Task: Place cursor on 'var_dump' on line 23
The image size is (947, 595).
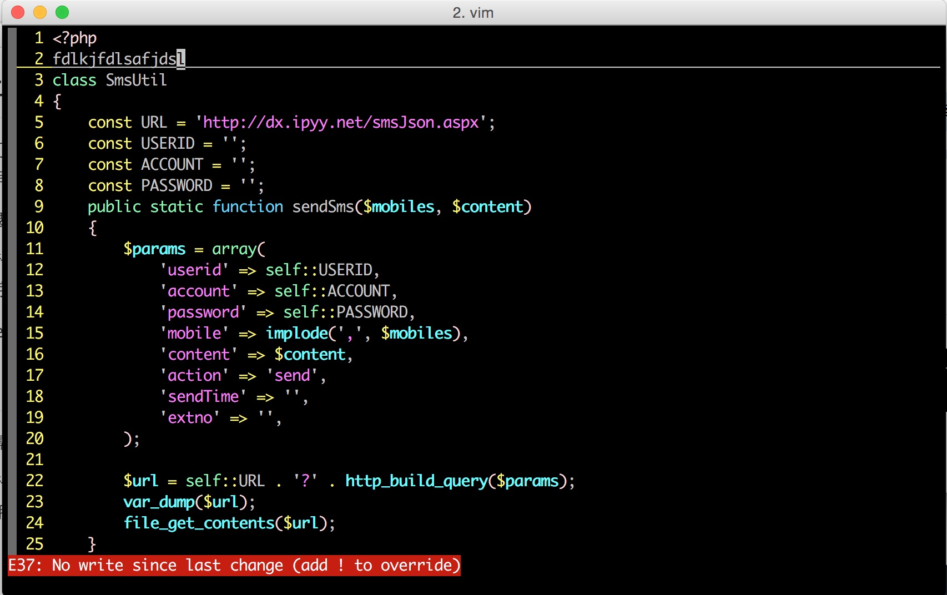Action: pos(159,502)
